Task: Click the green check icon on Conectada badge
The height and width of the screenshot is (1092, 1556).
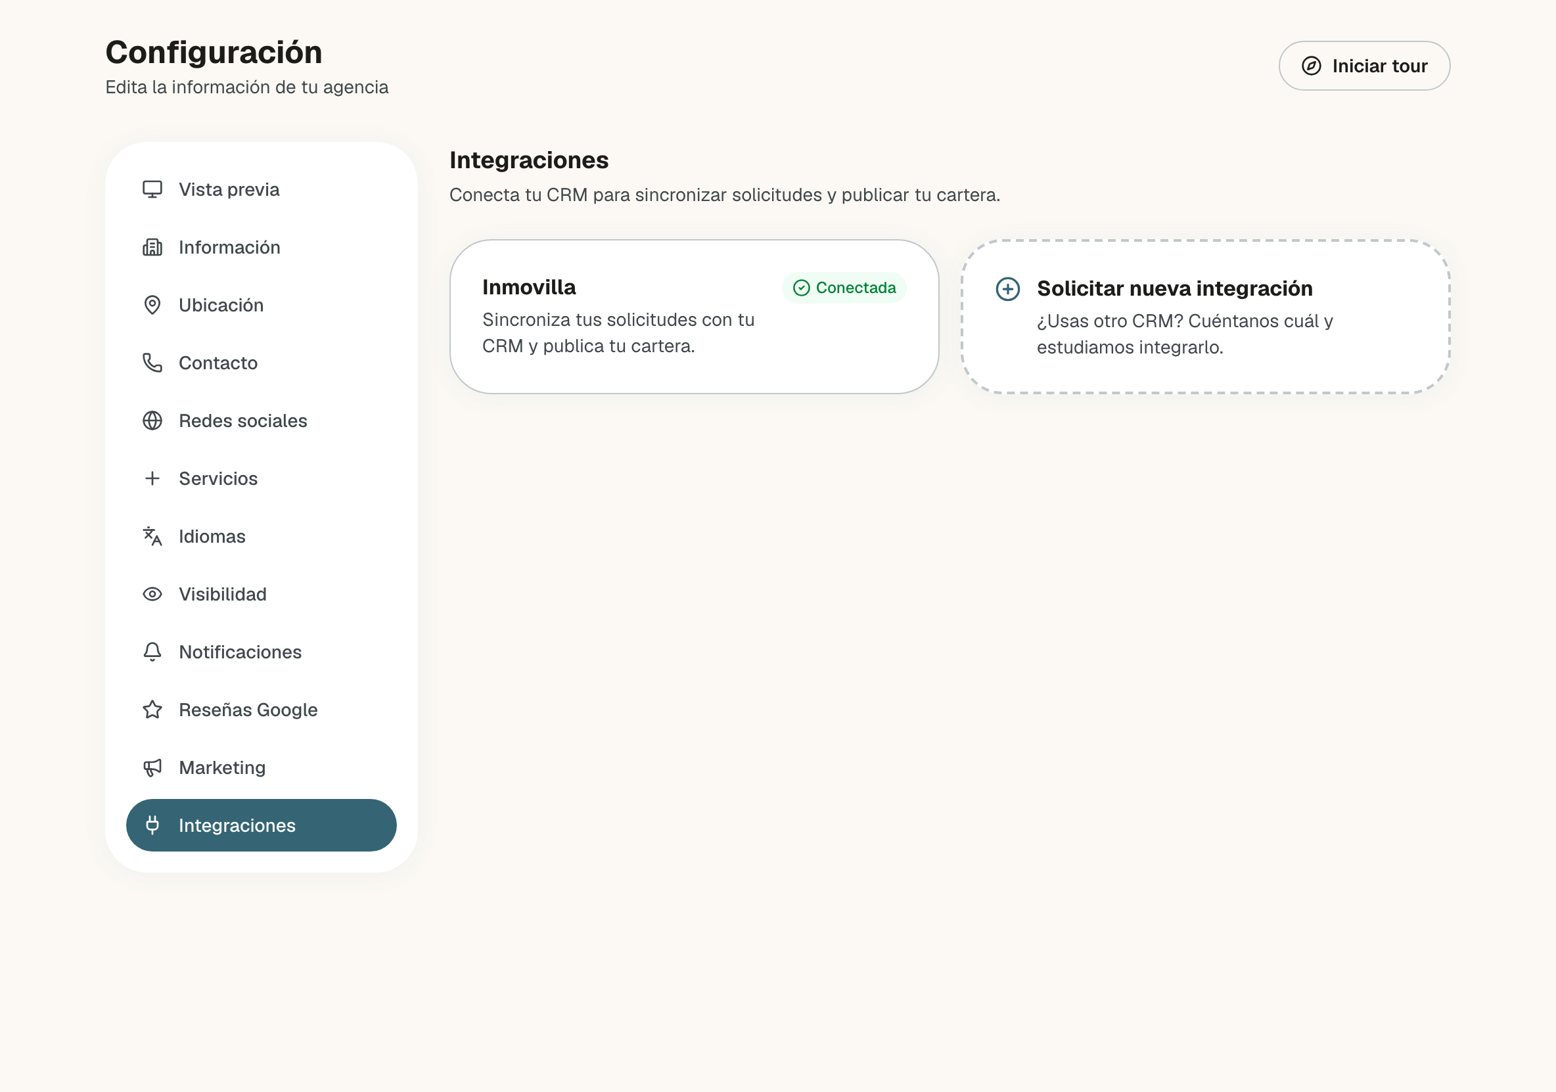Action: point(801,288)
